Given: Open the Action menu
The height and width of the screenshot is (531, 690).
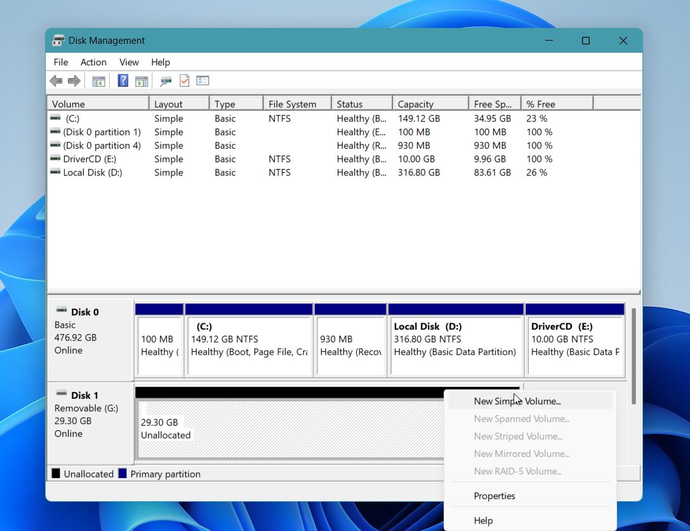Looking at the screenshot, I should coord(93,62).
